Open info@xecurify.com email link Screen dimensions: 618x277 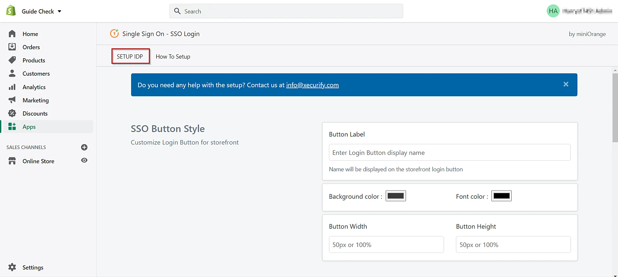coord(313,85)
